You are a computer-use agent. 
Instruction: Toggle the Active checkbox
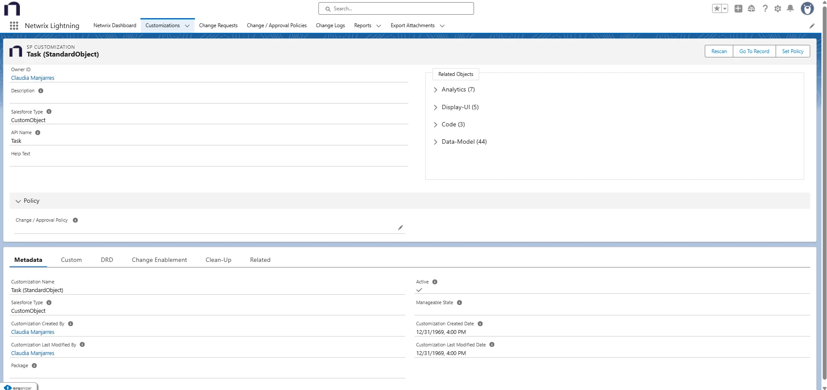point(419,290)
